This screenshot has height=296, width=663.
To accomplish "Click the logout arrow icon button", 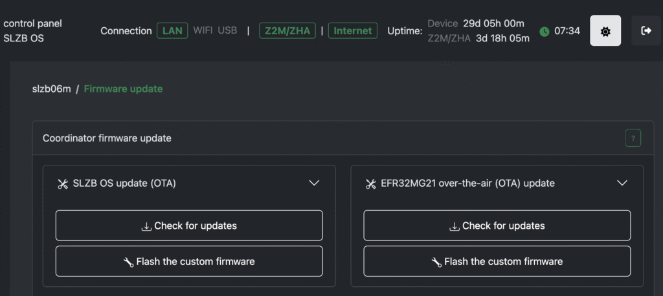I will coord(646,31).
